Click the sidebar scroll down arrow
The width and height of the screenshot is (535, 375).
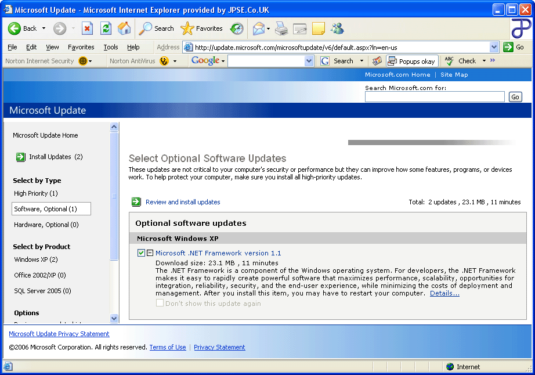pos(114,318)
